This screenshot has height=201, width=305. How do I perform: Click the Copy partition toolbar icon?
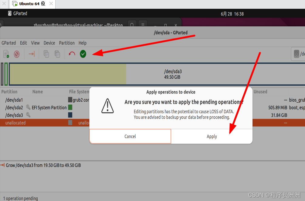pyautogui.click(x=46, y=54)
